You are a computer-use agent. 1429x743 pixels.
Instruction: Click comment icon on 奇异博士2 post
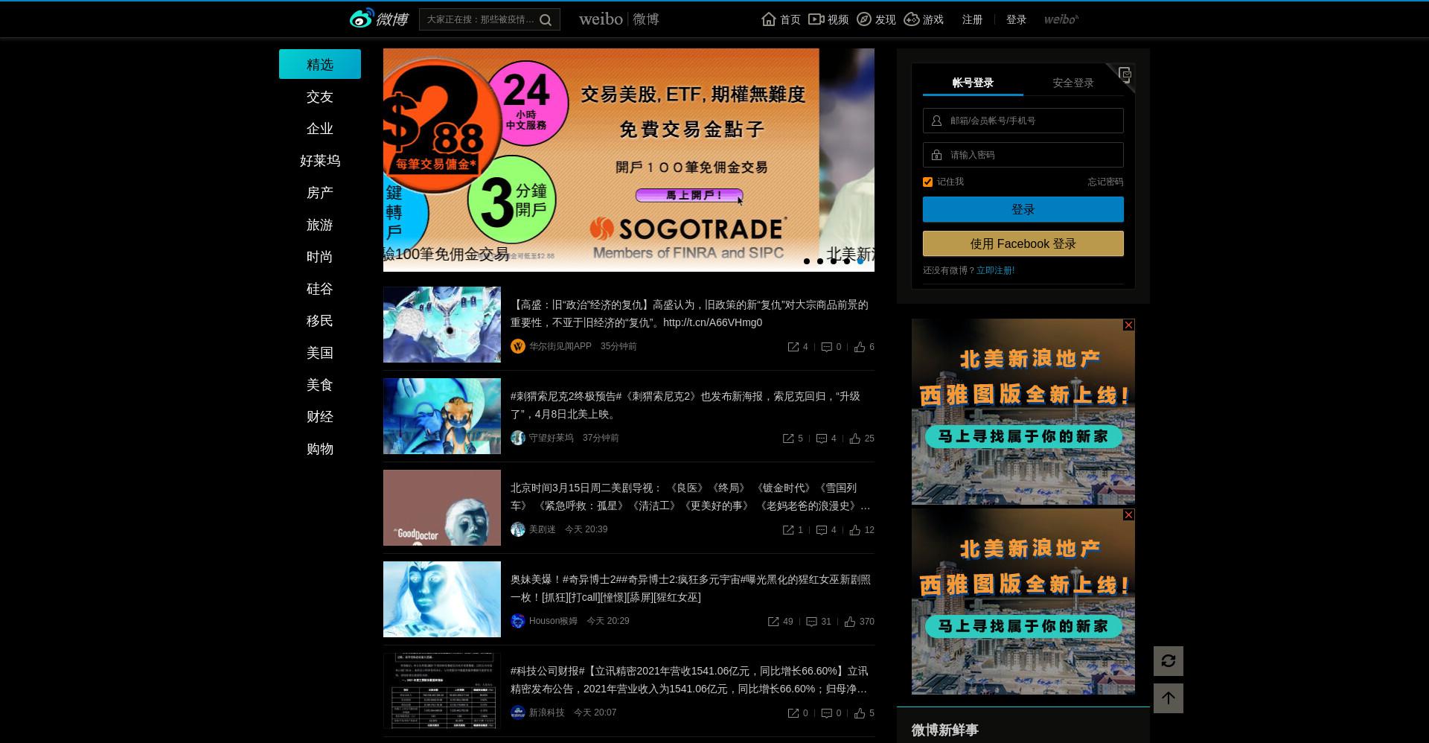pos(812,622)
